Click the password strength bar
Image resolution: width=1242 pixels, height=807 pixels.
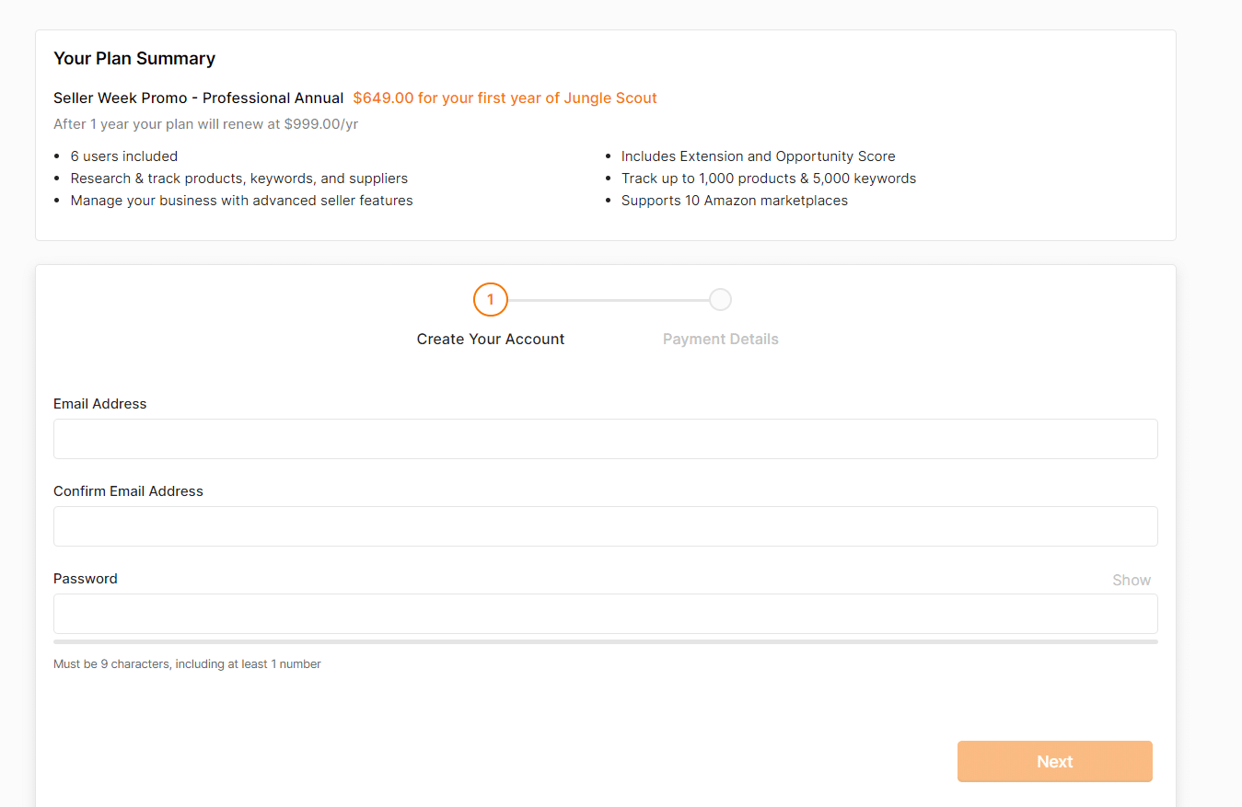(x=605, y=641)
